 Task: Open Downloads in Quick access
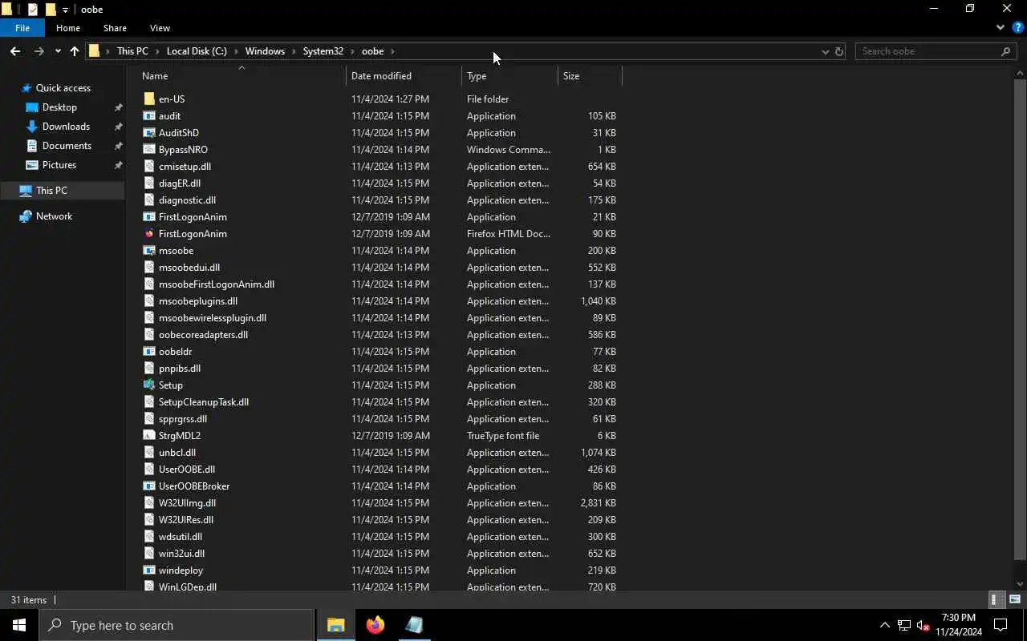pos(66,127)
